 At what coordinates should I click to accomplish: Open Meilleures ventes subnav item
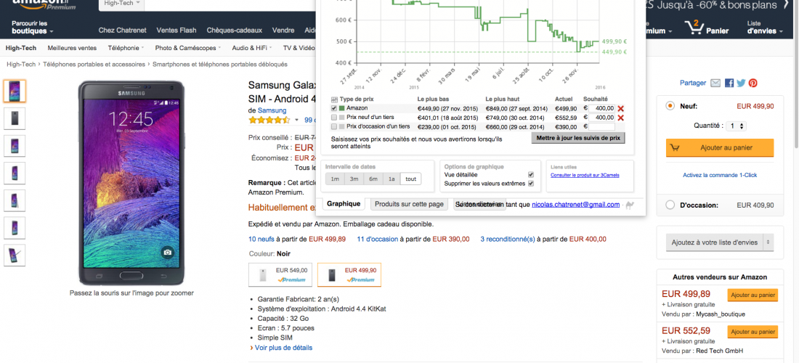[72, 49]
